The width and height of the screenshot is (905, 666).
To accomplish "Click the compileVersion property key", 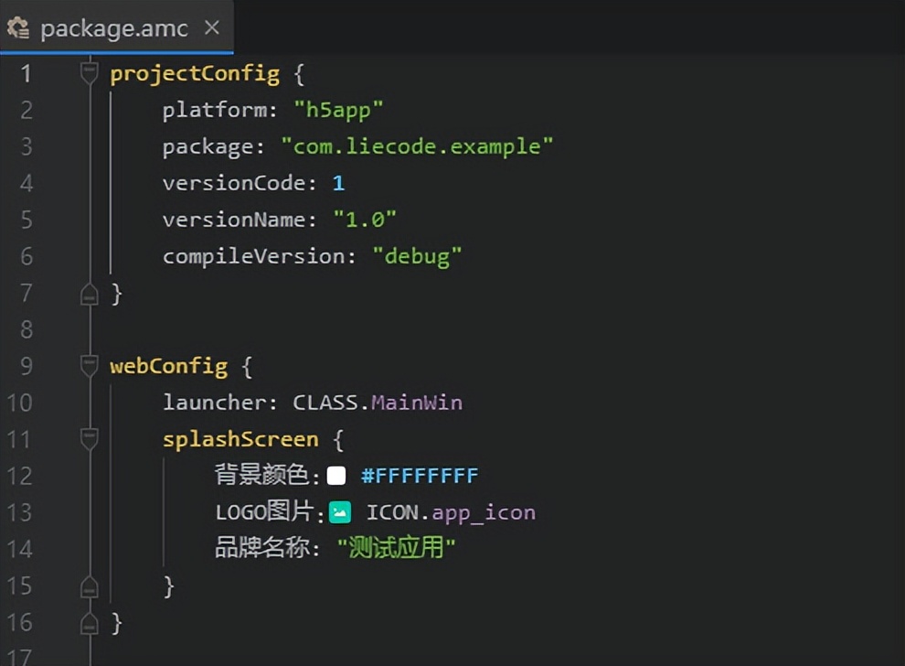I will 254,256.
